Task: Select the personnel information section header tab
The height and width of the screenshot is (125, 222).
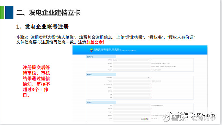Action: [x=101, y=102]
